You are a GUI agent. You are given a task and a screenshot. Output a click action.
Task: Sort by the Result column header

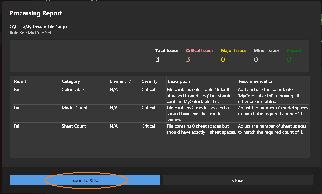tap(20, 81)
